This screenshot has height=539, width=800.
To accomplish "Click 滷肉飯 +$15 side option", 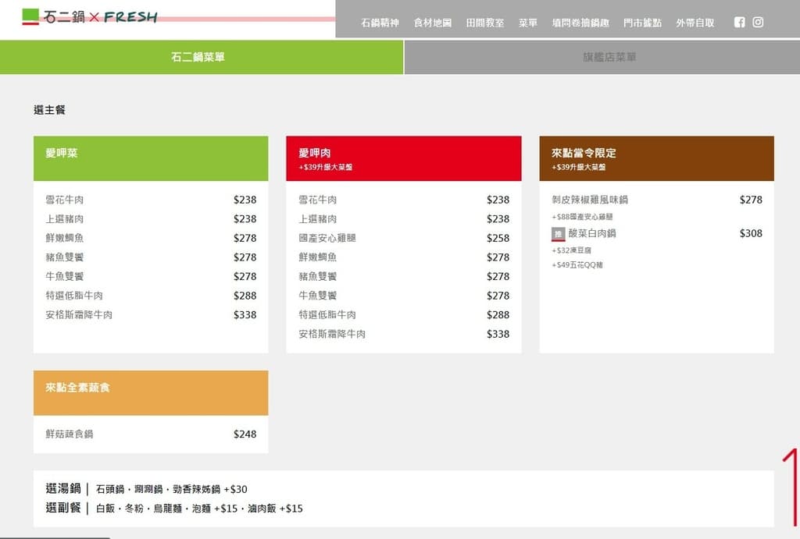I will tap(275, 509).
